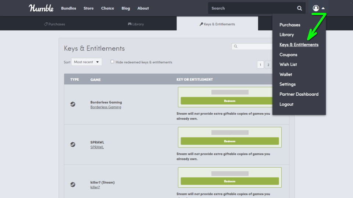Click the Steam icon for SPRAWL
The width and height of the screenshot is (353, 198).
[73, 144]
